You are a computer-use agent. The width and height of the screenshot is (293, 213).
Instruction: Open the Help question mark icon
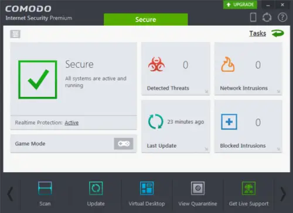(282, 18)
